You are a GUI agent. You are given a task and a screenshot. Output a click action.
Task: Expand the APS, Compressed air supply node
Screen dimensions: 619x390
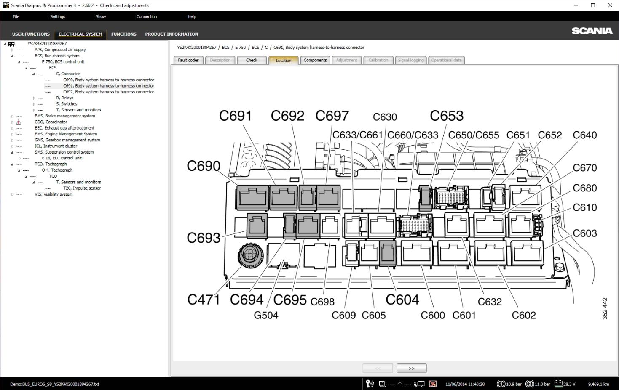12,50
